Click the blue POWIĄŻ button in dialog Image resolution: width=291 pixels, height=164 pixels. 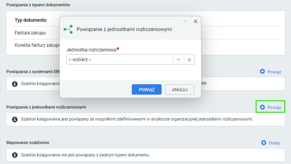pos(146,90)
